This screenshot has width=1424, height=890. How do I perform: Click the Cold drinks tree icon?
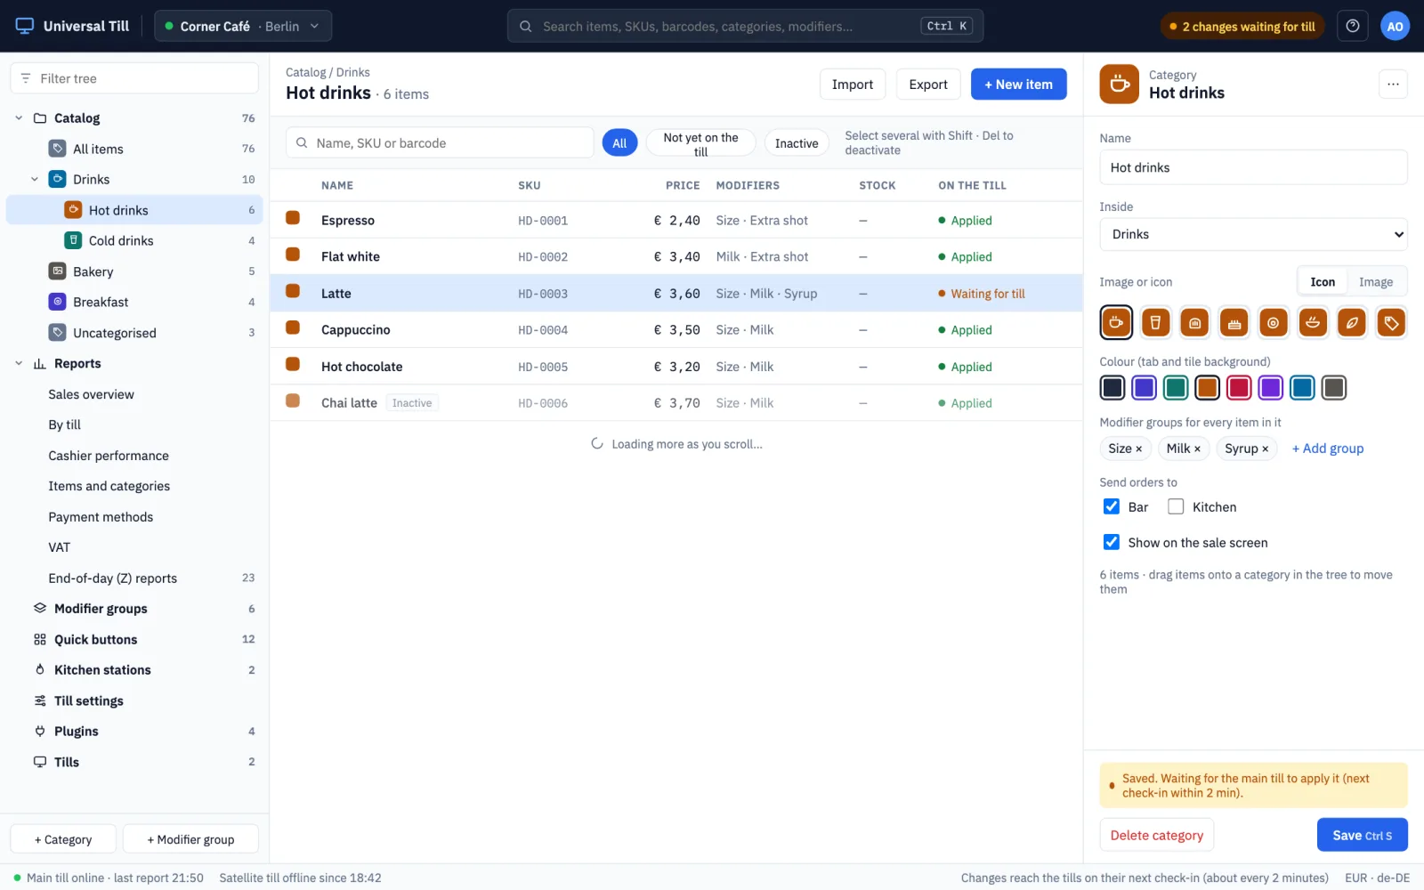point(74,240)
